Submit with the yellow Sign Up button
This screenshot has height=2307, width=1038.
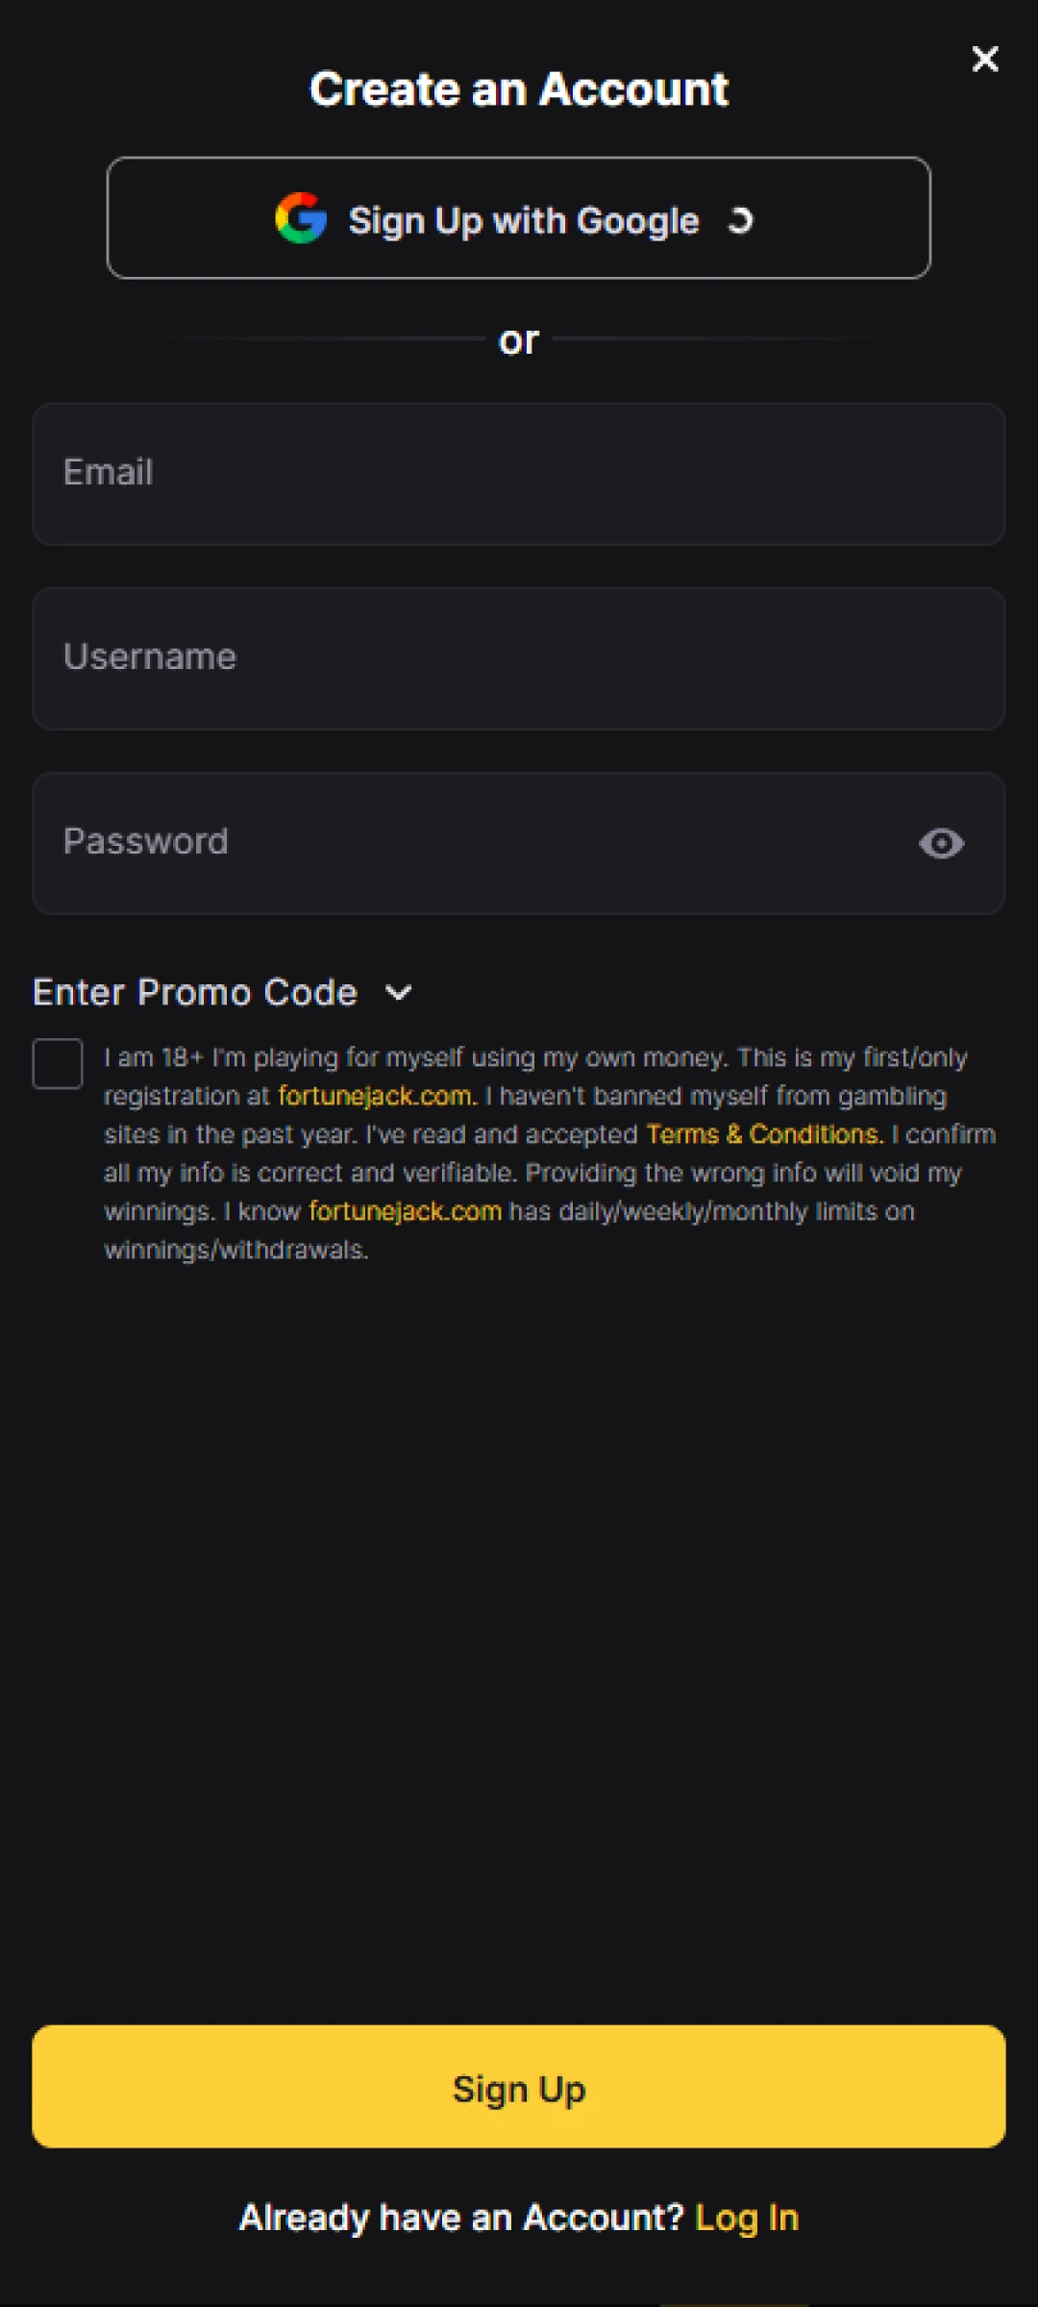tap(519, 2087)
